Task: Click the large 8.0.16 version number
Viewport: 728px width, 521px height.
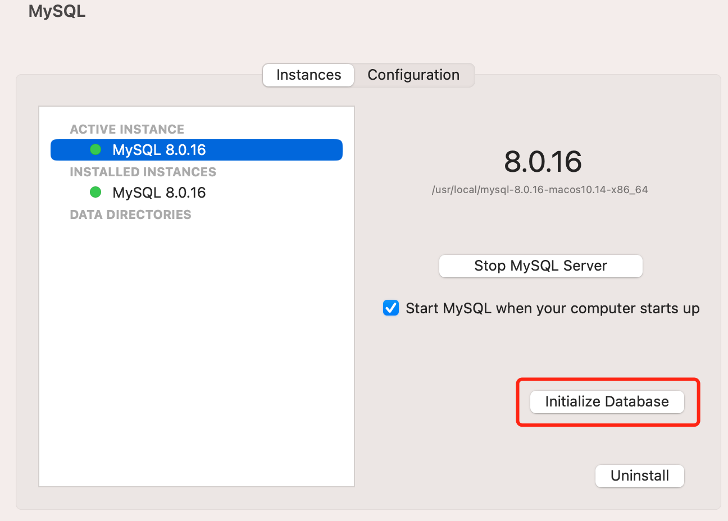Action: point(543,162)
